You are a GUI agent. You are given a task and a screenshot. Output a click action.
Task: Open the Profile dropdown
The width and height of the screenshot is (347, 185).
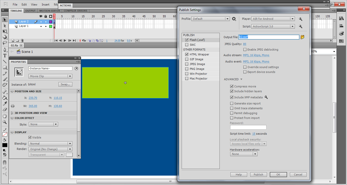211,19
